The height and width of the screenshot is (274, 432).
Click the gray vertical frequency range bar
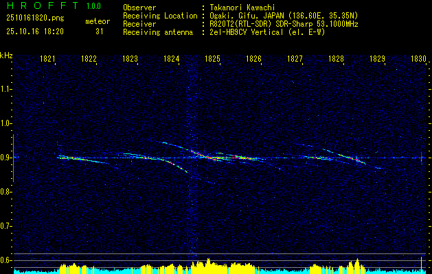[14, 158]
